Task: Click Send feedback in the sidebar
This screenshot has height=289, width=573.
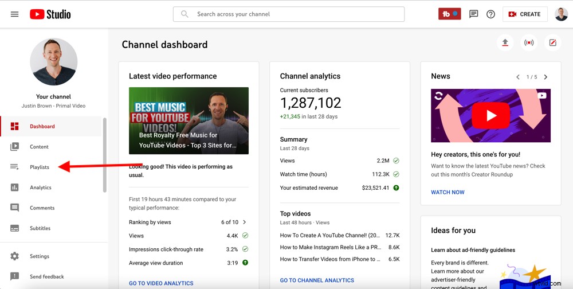Action: (x=51, y=277)
